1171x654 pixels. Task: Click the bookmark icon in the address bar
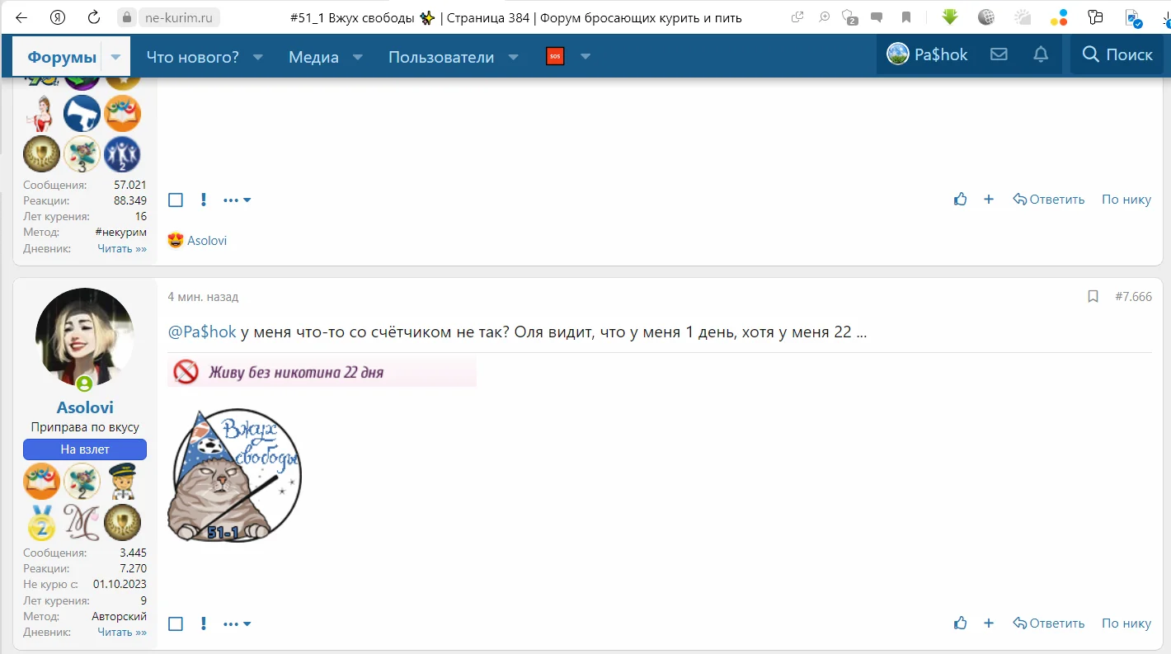click(x=906, y=17)
